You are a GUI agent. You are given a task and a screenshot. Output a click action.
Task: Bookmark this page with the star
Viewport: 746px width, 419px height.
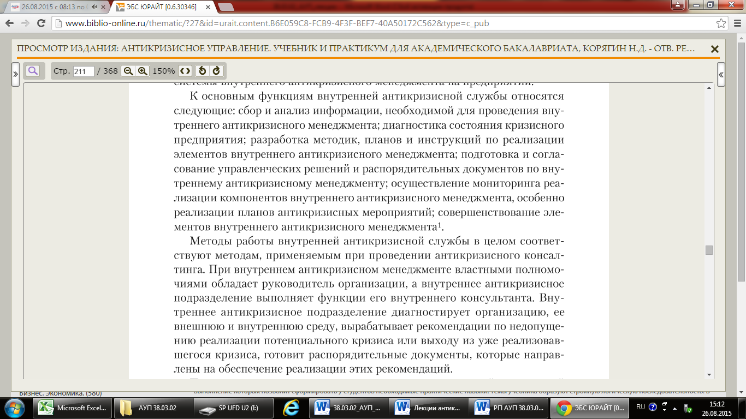click(x=721, y=23)
